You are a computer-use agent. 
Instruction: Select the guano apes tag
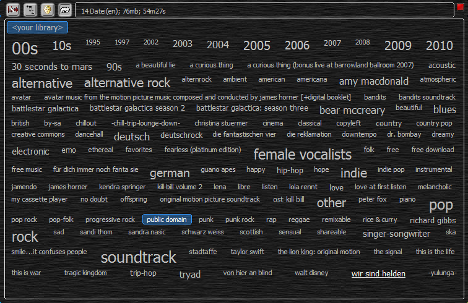point(218,169)
